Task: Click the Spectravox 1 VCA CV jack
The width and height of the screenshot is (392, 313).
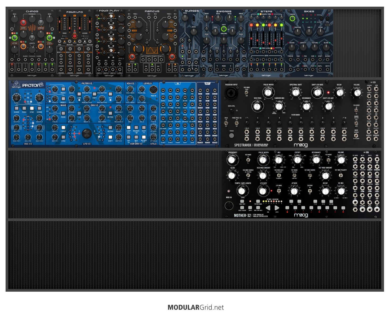Action: tap(247, 132)
